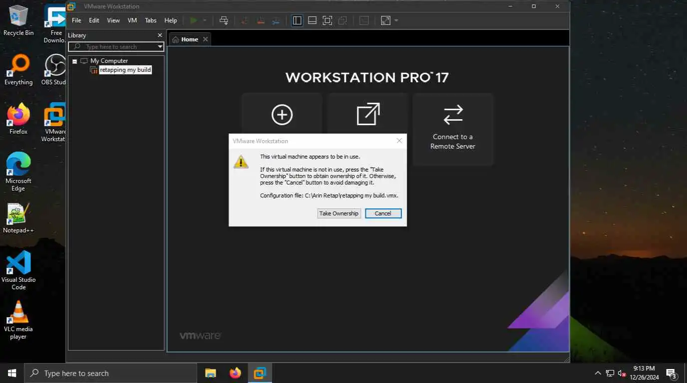Toggle the Show Library toolbar icon
Viewport: 687px width, 383px height.
click(x=297, y=20)
